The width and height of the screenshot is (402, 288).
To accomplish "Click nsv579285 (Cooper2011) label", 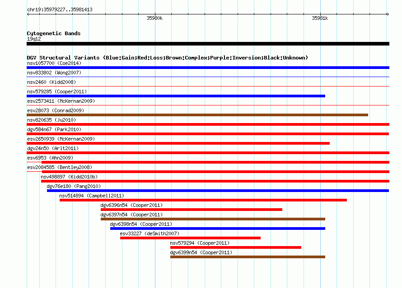I will point(57,91).
